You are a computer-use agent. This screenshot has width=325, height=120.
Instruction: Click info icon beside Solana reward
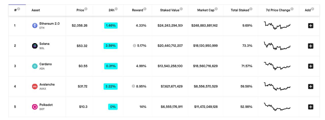[x=134, y=46]
